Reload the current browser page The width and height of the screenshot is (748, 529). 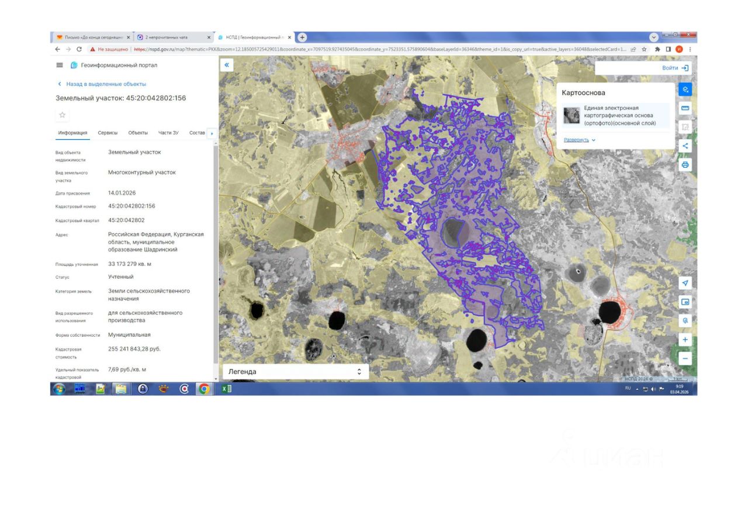pyautogui.click(x=79, y=49)
